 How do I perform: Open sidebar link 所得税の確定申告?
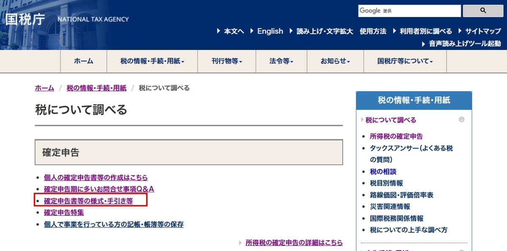396,136
